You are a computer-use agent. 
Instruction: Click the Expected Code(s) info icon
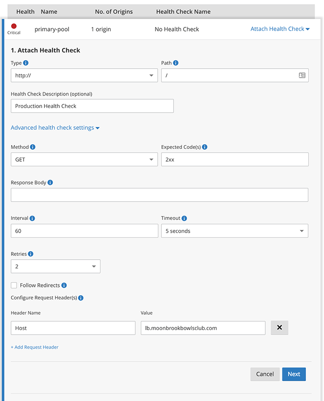205,147
